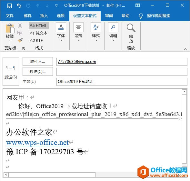The width and height of the screenshot is (190, 181).
Task: Click the 主题 subject field
Action: point(122,82)
